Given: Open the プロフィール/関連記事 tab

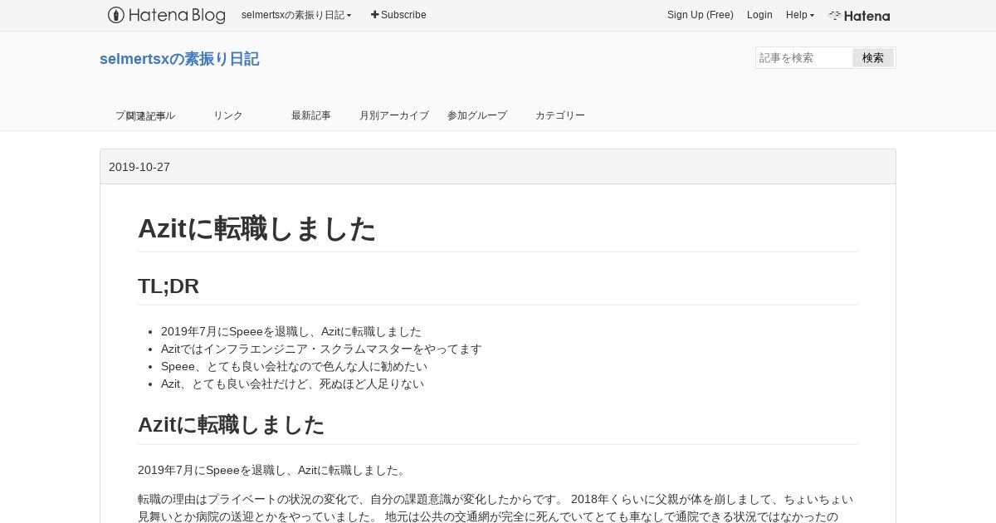Looking at the screenshot, I should tap(145, 115).
